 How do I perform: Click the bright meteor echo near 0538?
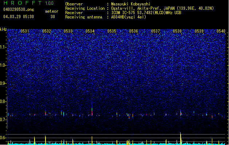(x=181, y=113)
